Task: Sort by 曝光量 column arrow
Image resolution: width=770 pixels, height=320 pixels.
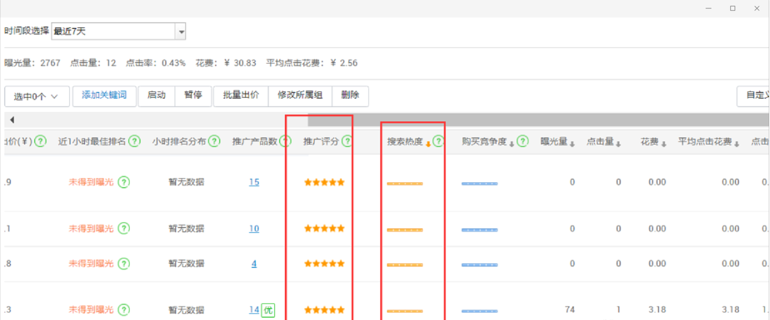Action: [x=572, y=144]
